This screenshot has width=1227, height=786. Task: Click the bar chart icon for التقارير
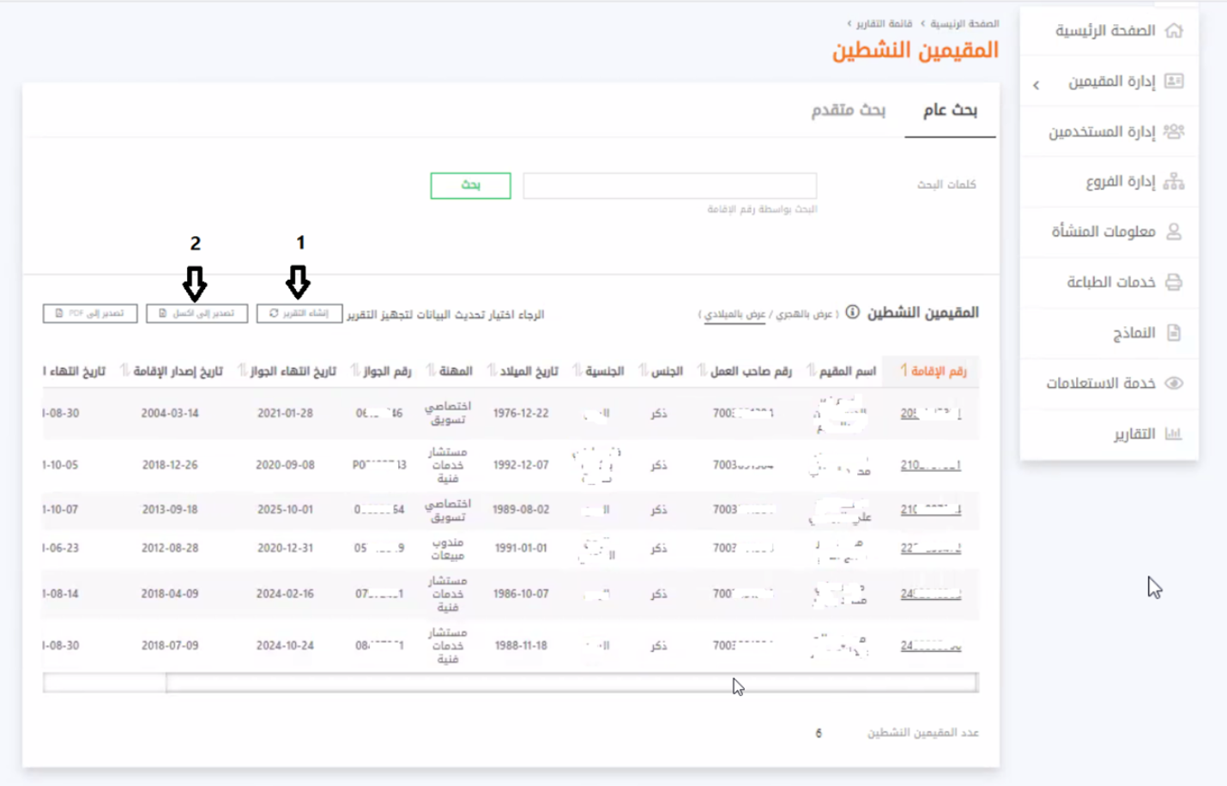pos(1174,434)
